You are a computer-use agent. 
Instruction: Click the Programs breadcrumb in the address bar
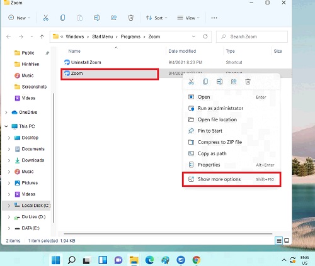[x=130, y=36]
